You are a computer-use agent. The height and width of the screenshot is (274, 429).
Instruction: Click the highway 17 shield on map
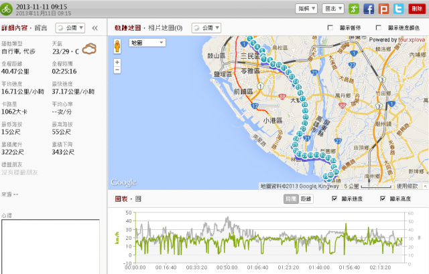click(255, 106)
